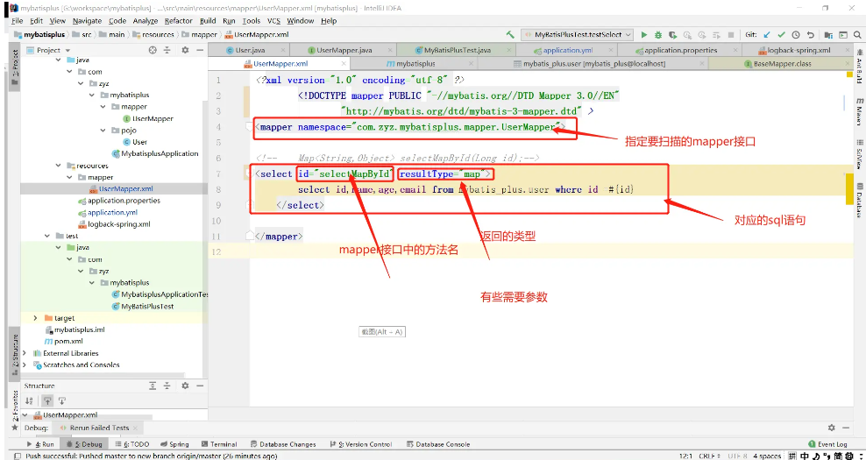This screenshot has width=866, height=460.
Task: Open Structure panel settings gear
Action: [186, 386]
